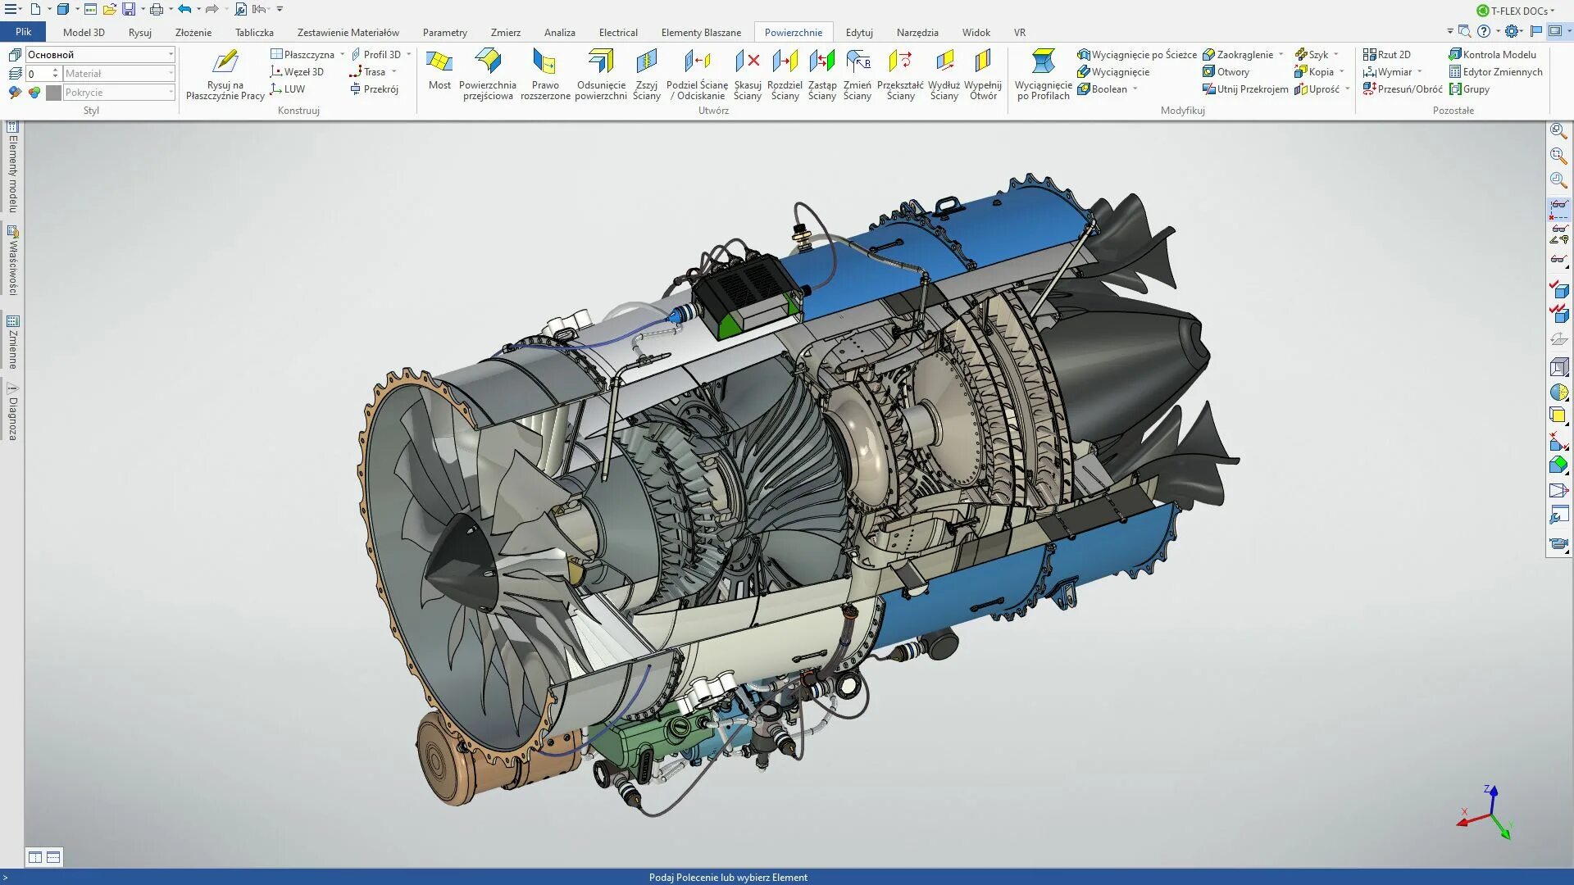Open the Otwory tool
Screen dimensions: 1574x885
tap(1231, 71)
